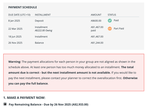147x110 pixels.
Task: Click the A$222.00 Owing text
Action: point(43,31)
